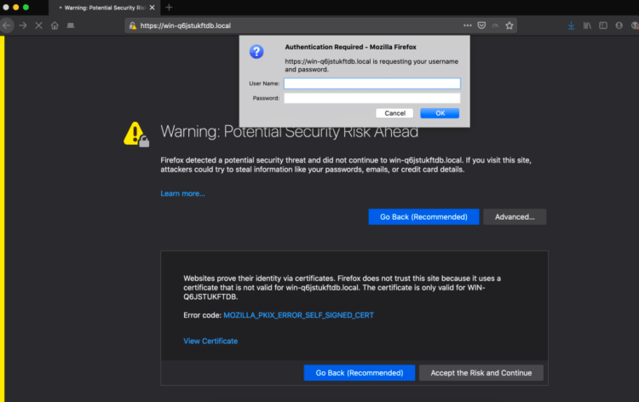Image resolution: width=639 pixels, height=402 pixels.
Task: Close the Warning security risk tab
Action: point(152,8)
